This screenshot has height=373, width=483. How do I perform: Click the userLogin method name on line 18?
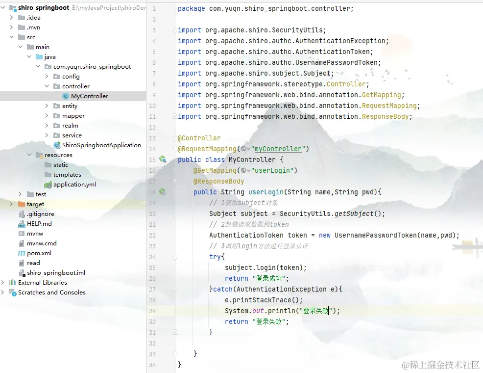pos(266,192)
